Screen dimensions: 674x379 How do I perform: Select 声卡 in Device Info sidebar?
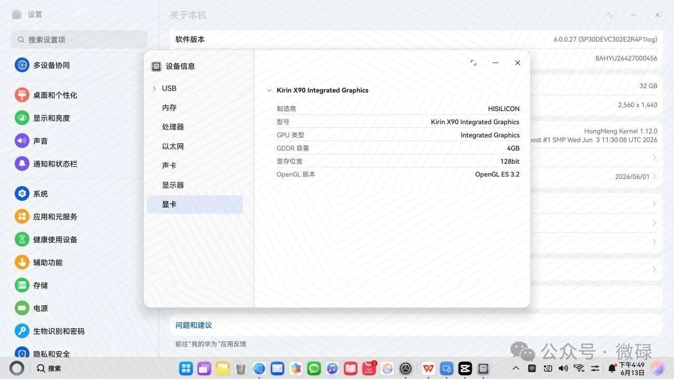coord(195,165)
